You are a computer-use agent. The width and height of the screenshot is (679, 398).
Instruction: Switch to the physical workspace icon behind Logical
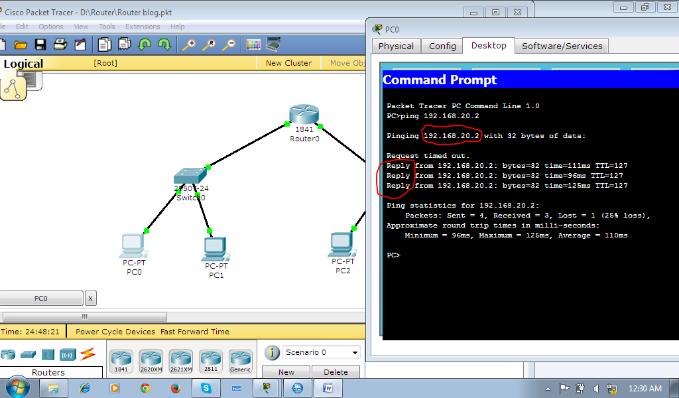32,80
